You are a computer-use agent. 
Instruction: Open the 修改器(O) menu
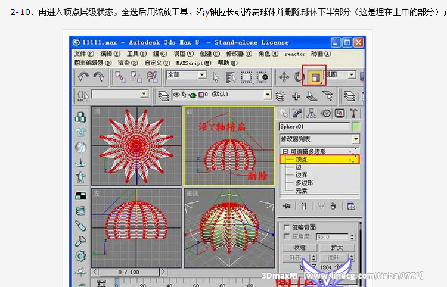click(239, 54)
